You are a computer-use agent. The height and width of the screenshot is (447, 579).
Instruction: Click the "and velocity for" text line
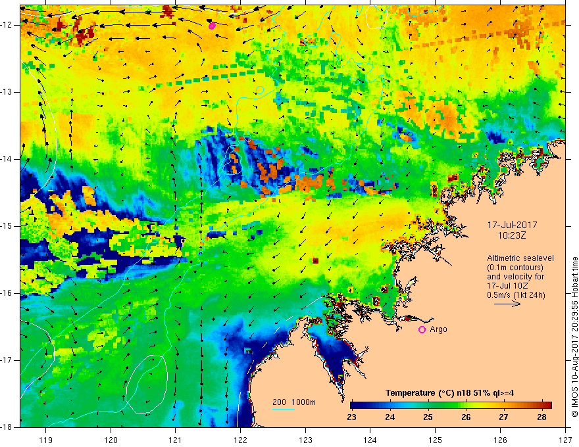pyautogui.click(x=515, y=277)
